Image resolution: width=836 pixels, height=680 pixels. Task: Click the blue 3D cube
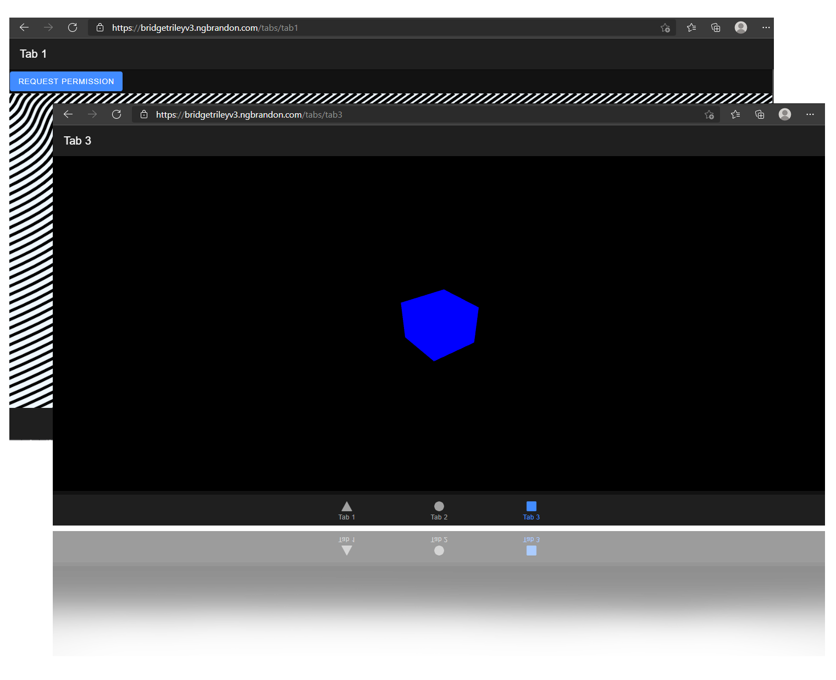click(x=440, y=325)
